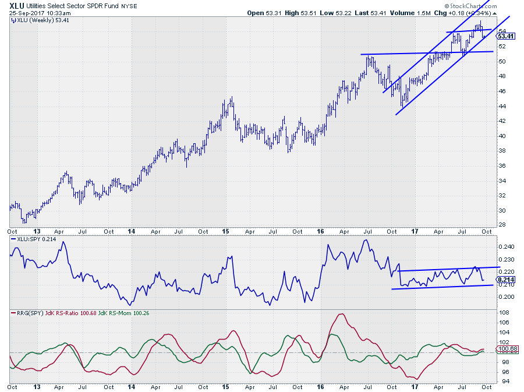Click the 100.68 value tag on the RRG axis
The width and height of the screenshot is (524, 392).
(x=508, y=349)
